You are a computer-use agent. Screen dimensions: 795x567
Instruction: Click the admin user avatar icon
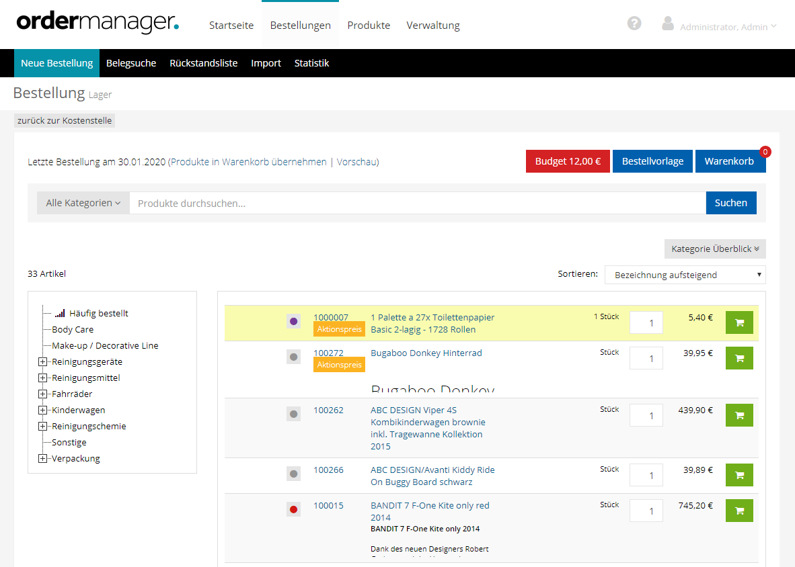667,24
